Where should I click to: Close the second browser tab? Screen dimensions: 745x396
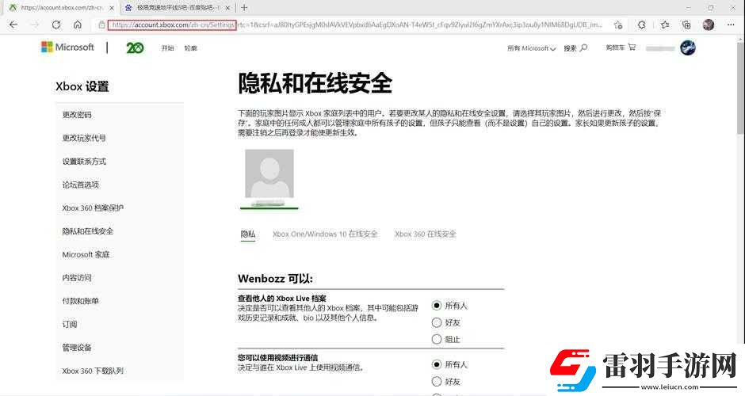[x=228, y=8]
